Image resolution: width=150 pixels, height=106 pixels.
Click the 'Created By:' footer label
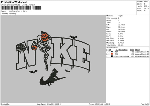point(5,104)
